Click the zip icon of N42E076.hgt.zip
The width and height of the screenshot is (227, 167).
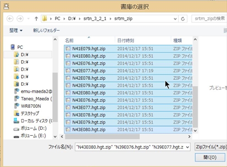(x=68, y=63)
